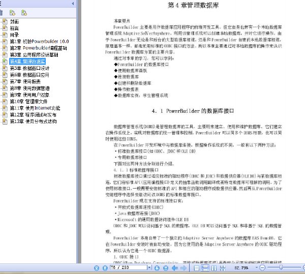Screen dimensions: 305x274
Task: Click the add new bookmark icon
Action: tap(12, 13)
